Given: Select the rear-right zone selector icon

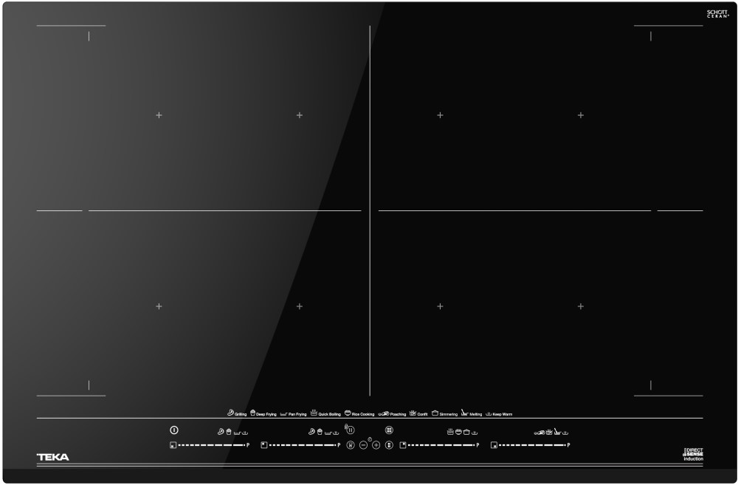Looking at the screenshot, I should [x=403, y=445].
